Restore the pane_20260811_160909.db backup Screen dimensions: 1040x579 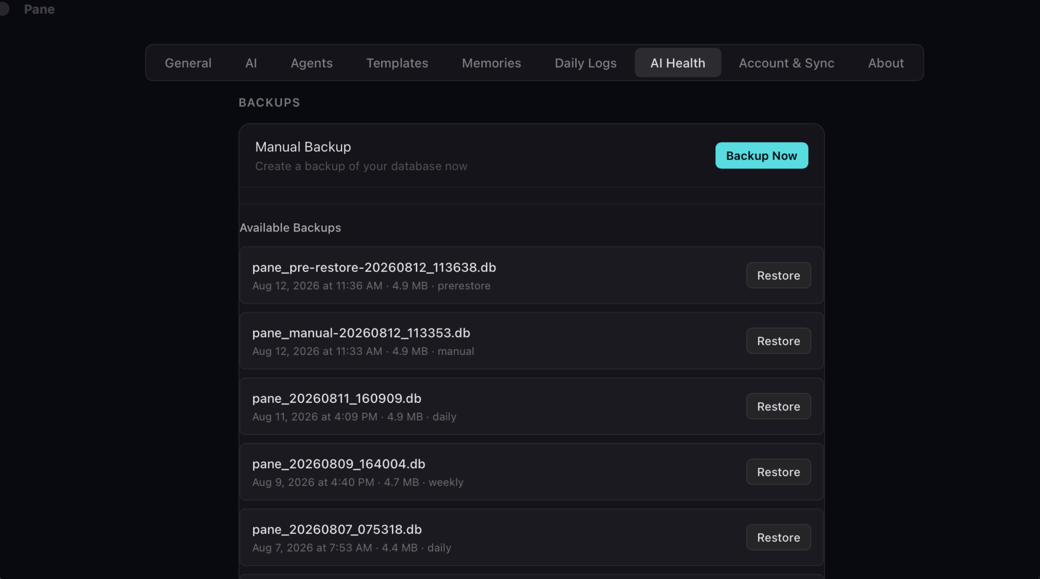pos(779,406)
